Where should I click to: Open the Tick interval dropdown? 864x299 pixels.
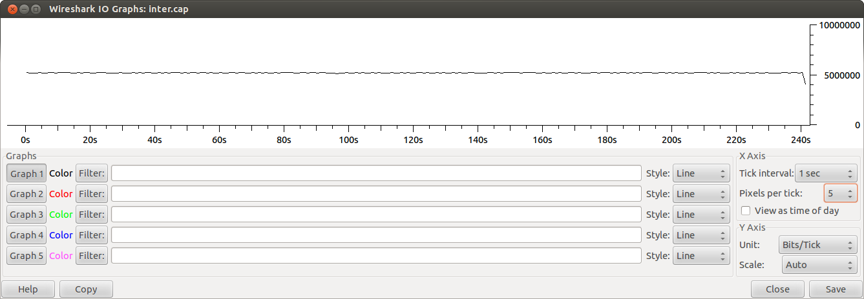[x=826, y=173]
